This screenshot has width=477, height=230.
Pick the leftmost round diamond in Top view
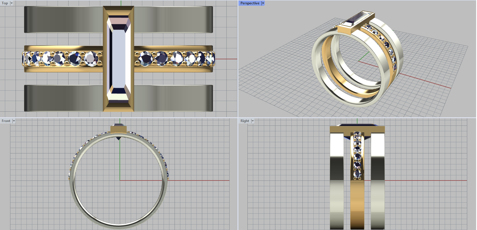(x=27, y=58)
